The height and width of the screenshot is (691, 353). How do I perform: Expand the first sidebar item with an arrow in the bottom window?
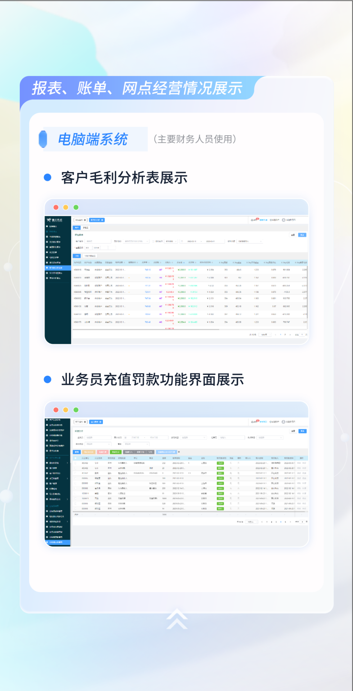coord(67,463)
